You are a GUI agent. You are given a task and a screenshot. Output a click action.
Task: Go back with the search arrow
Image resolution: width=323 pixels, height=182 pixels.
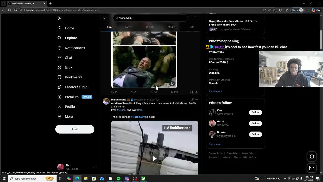pyautogui.click(x=105, y=18)
